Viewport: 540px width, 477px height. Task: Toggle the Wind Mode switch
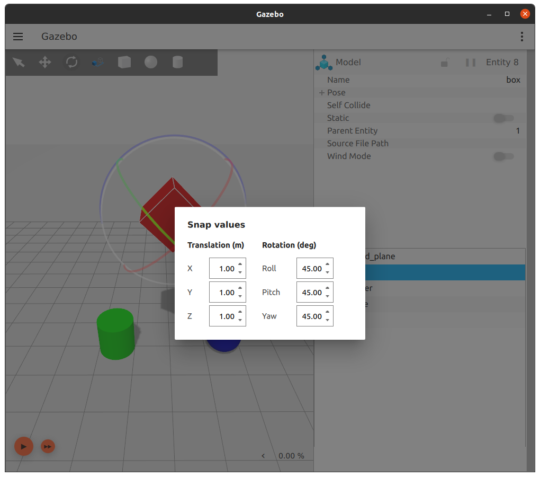pyautogui.click(x=503, y=156)
